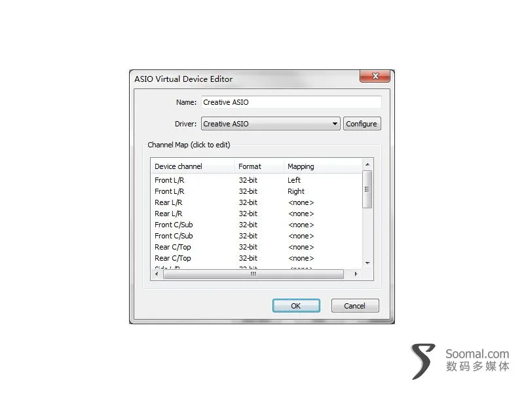Click the vertical scrollbar down arrow

(x=367, y=263)
